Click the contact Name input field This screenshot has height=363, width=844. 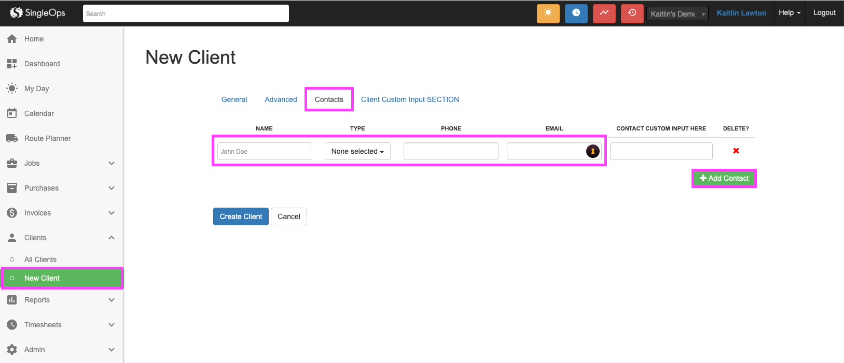(264, 151)
